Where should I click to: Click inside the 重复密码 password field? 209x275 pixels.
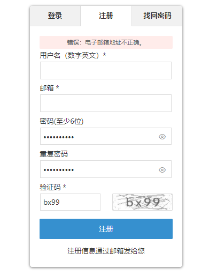click(106, 169)
